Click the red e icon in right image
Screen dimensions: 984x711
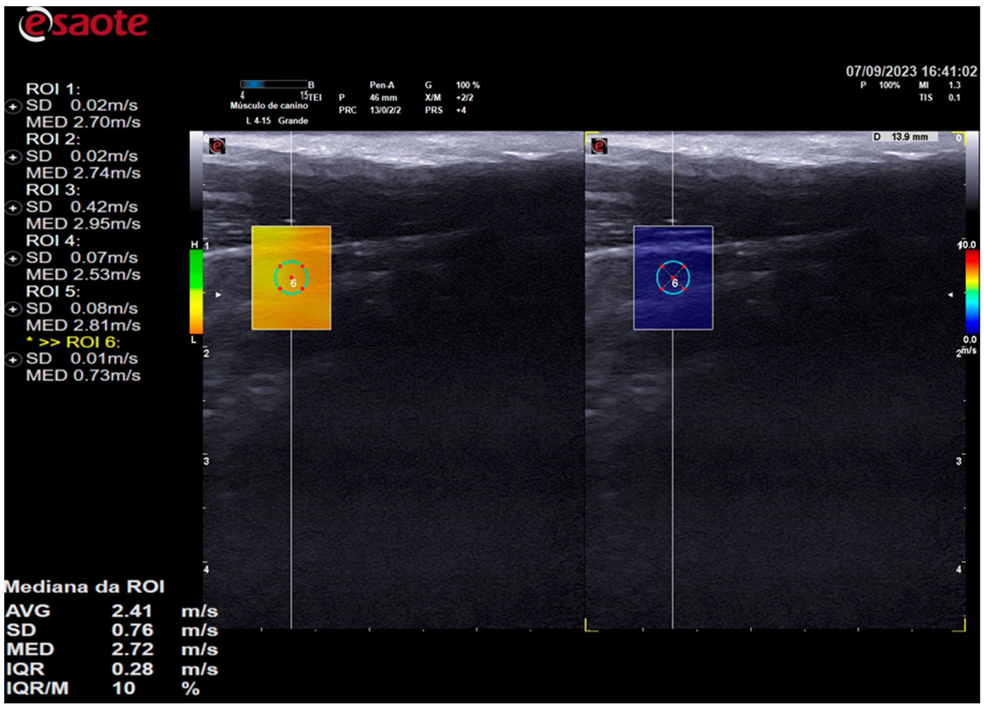pyautogui.click(x=599, y=146)
